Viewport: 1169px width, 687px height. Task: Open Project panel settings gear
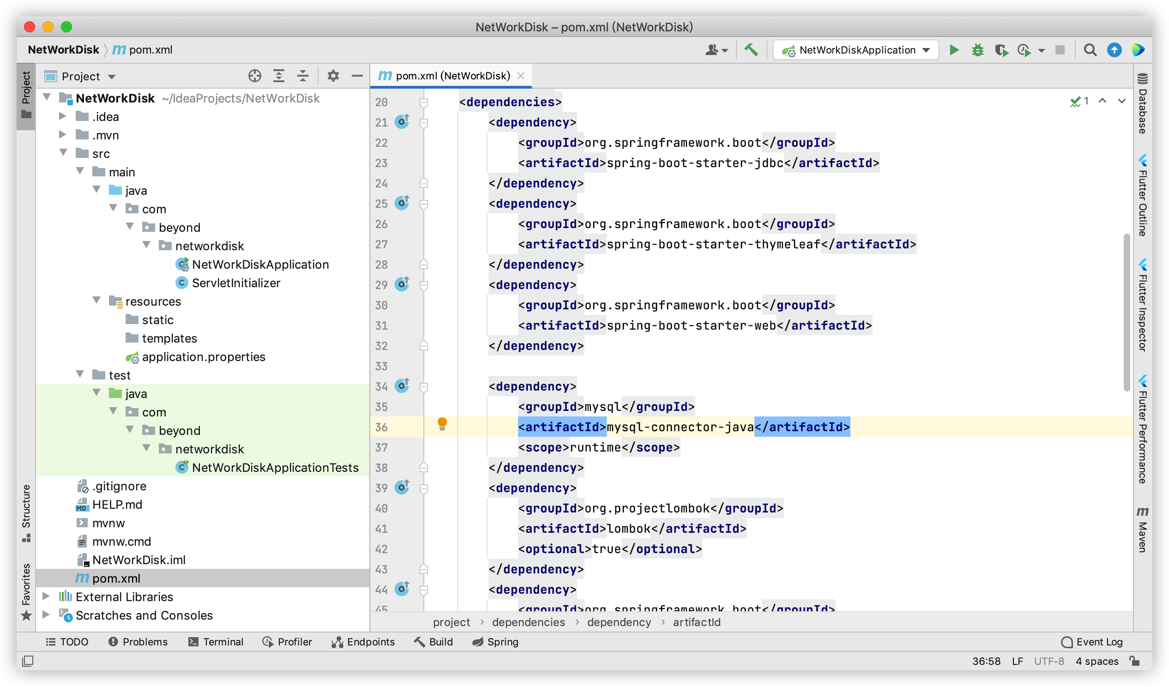point(333,76)
